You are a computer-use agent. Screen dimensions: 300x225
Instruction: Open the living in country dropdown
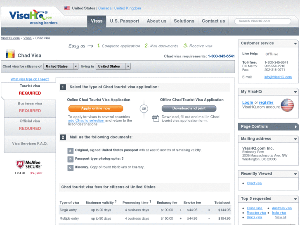pos(113,66)
